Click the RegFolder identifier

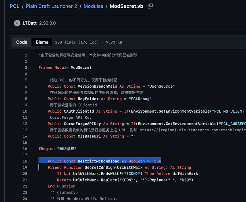88,99
